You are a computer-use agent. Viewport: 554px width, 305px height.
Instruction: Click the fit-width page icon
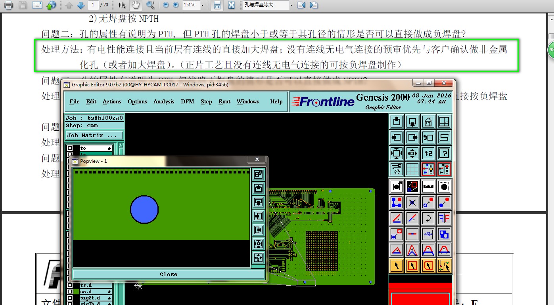pyautogui.click(x=217, y=5)
